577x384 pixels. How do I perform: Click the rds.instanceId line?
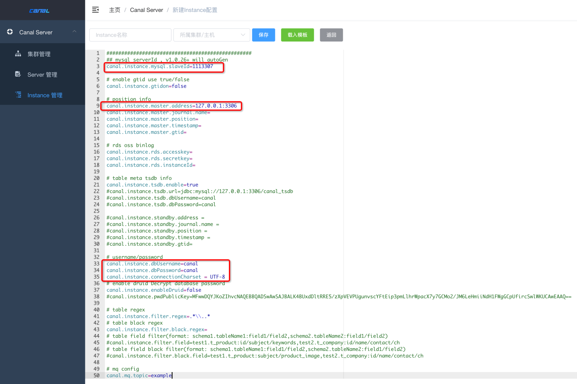pyautogui.click(x=151, y=165)
